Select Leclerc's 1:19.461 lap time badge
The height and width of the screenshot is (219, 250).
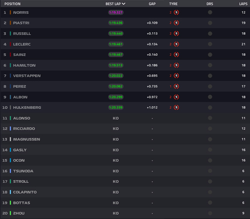(116, 44)
